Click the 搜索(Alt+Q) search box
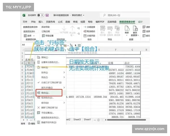The height and width of the screenshot is (136, 170). pyautogui.click(x=125, y=15)
